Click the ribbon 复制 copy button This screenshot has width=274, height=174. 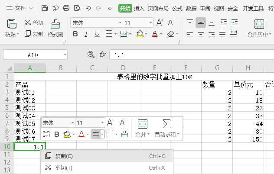point(34,34)
